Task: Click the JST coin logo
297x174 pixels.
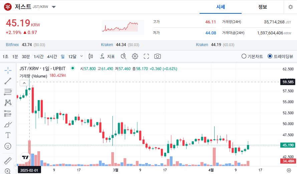Action: pos(8,7)
